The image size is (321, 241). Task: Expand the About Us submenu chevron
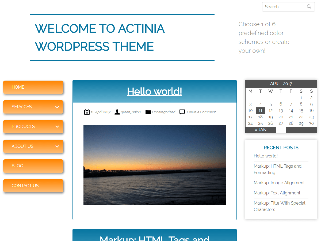(x=57, y=146)
